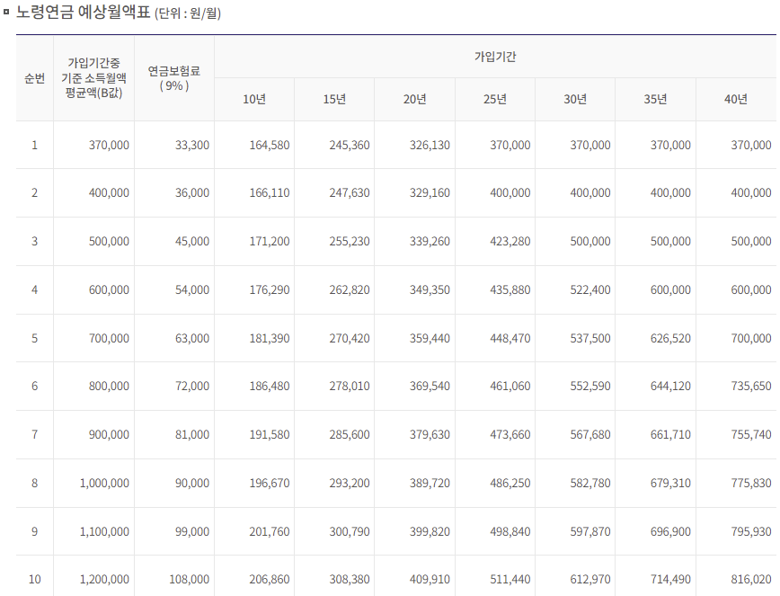Image resolution: width=780 pixels, height=596 pixels.
Task: Click the 15년 column header
Action: click(x=334, y=100)
